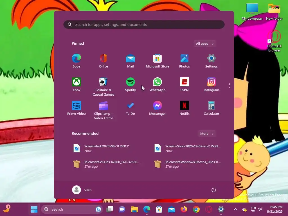Screen dimensions: 288x216
Task: Open Instagram from pinned apps
Action: pyautogui.click(x=211, y=85)
